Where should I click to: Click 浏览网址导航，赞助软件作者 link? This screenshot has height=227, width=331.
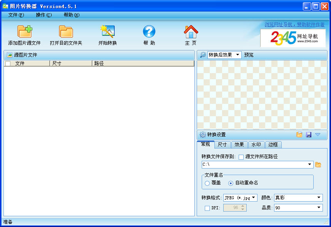click(x=294, y=25)
